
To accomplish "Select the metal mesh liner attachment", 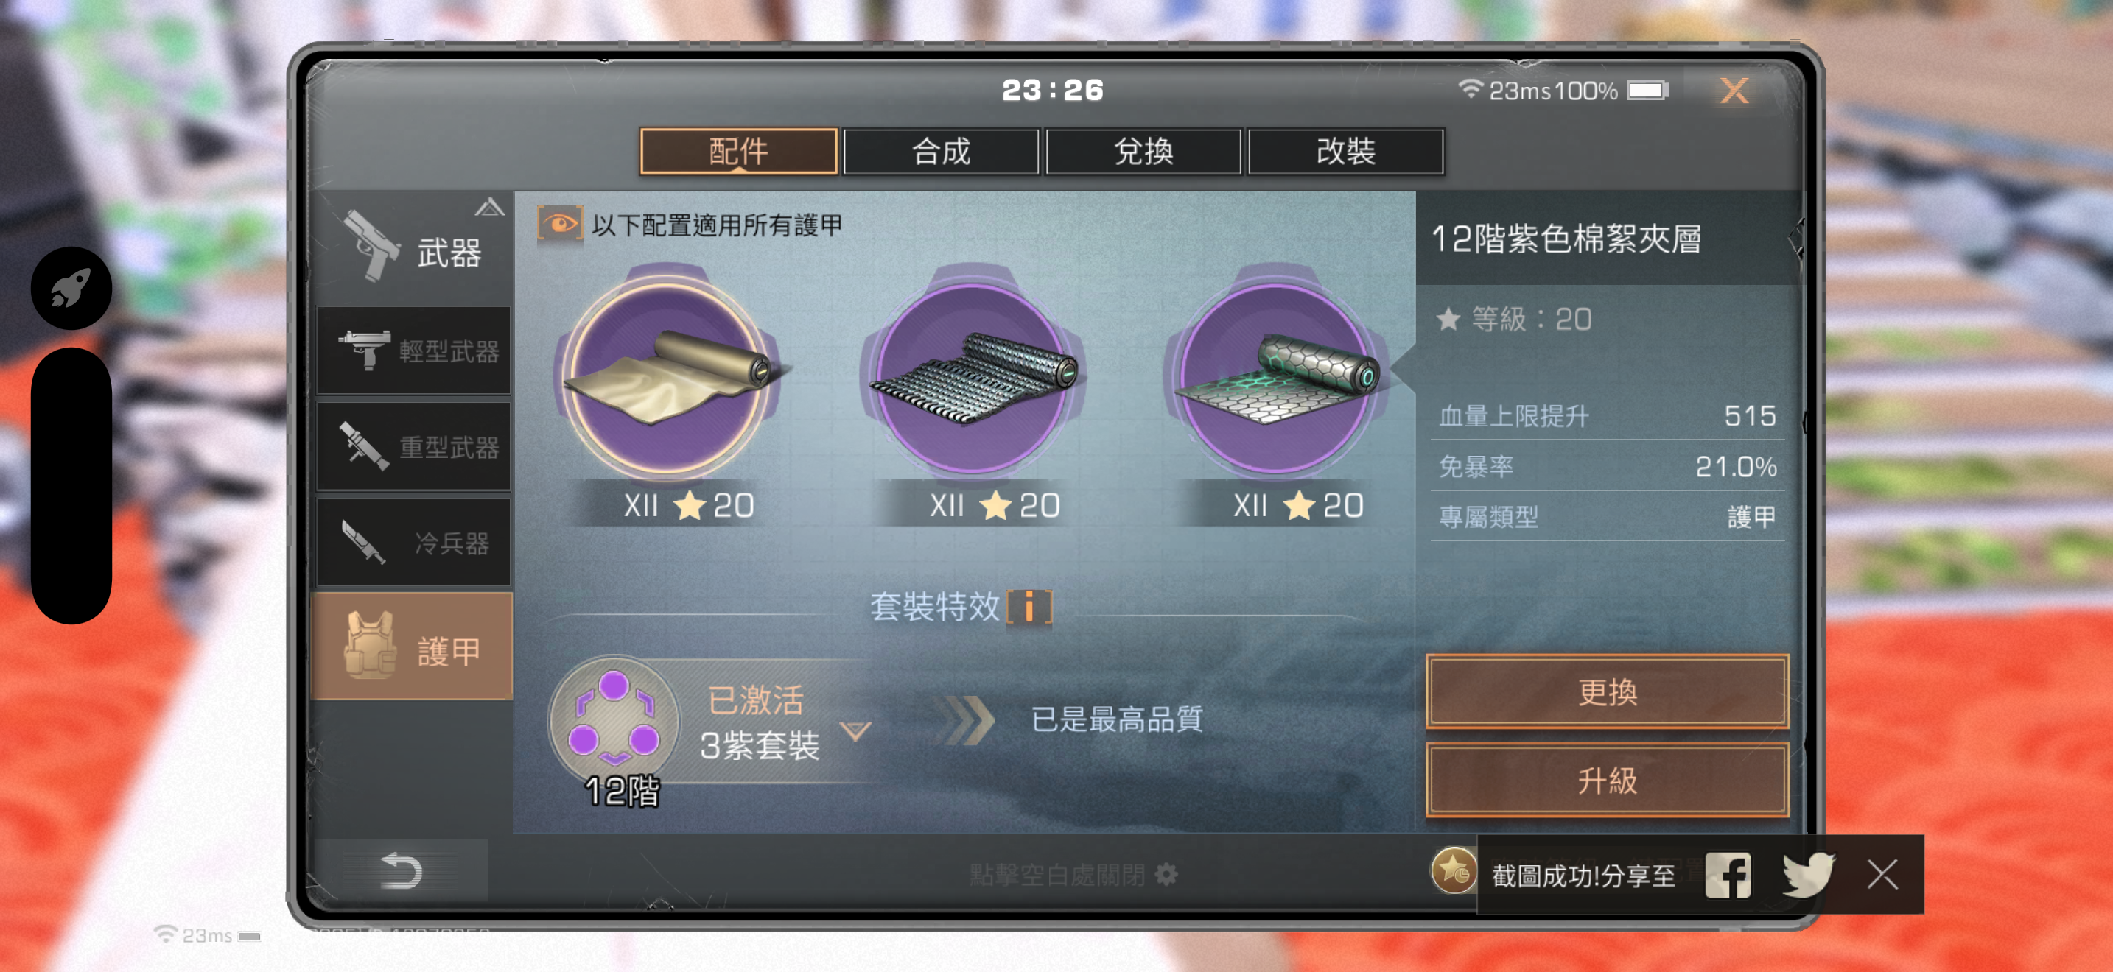I will tap(974, 377).
